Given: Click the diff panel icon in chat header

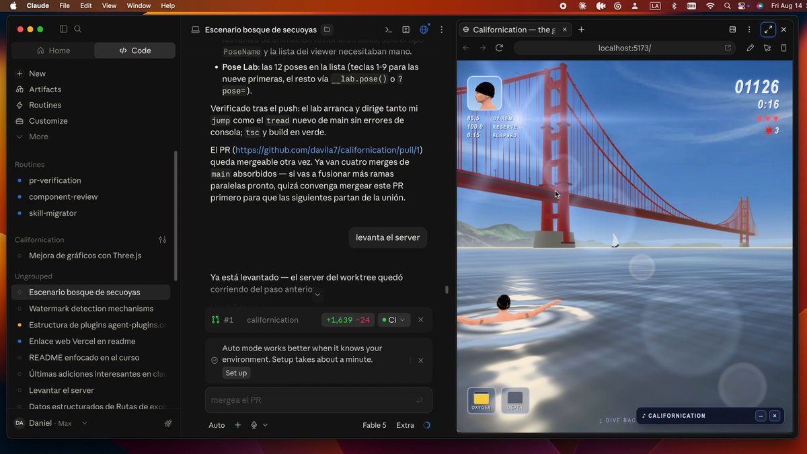Looking at the screenshot, I should [406, 30].
